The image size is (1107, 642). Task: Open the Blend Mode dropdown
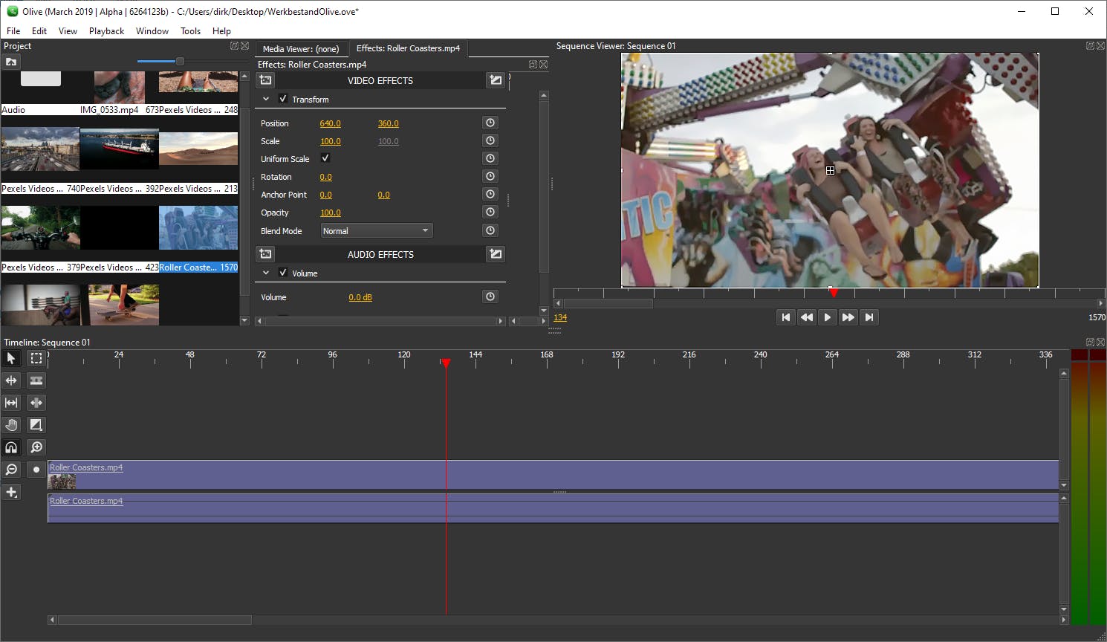click(x=376, y=231)
